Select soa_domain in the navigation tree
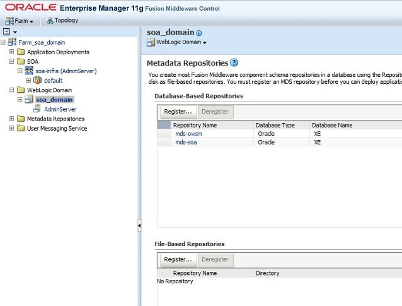This screenshot has width=402, height=306. coord(54,100)
